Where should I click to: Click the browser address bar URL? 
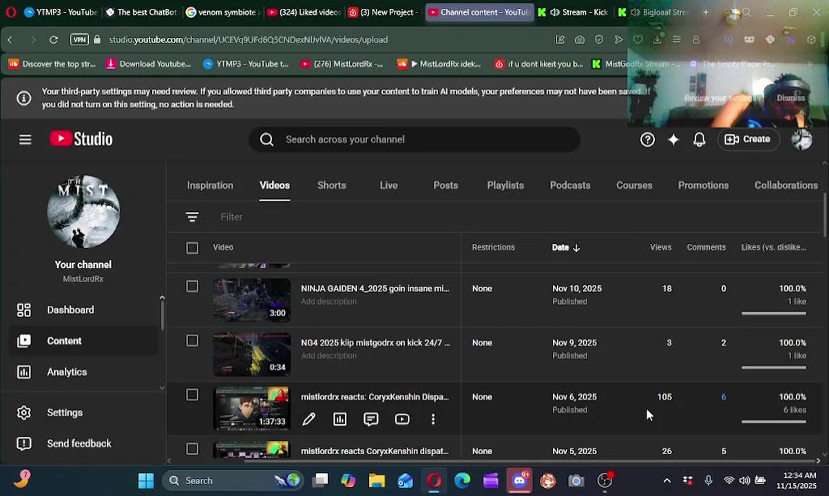pos(248,40)
